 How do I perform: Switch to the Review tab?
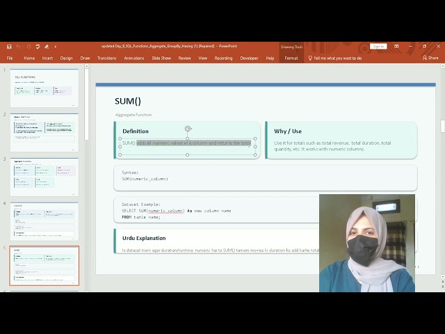[184, 58]
